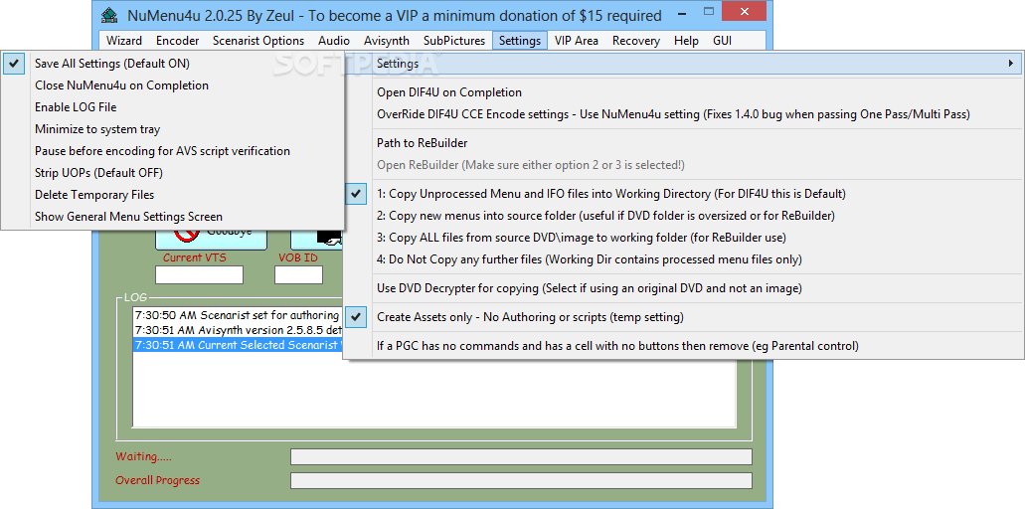Open the Audio menu
The height and width of the screenshot is (509, 1025).
pyautogui.click(x=333, y=41)
